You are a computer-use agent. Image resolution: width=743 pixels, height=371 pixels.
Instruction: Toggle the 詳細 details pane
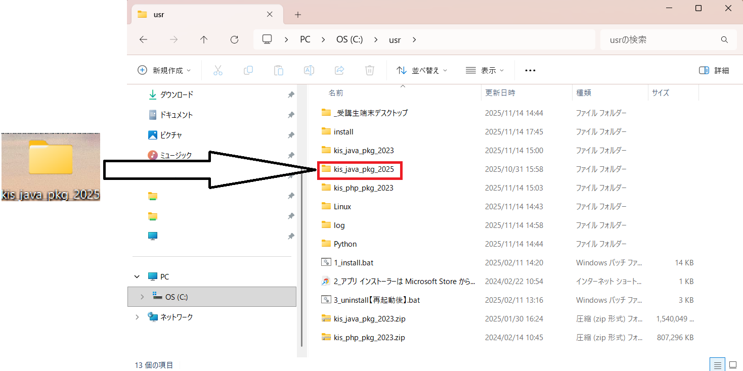pos(714,70)
